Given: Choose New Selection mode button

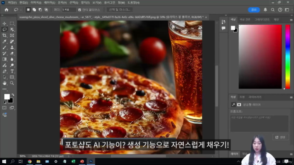Looking at the screenshot, I should pos(28,10).
